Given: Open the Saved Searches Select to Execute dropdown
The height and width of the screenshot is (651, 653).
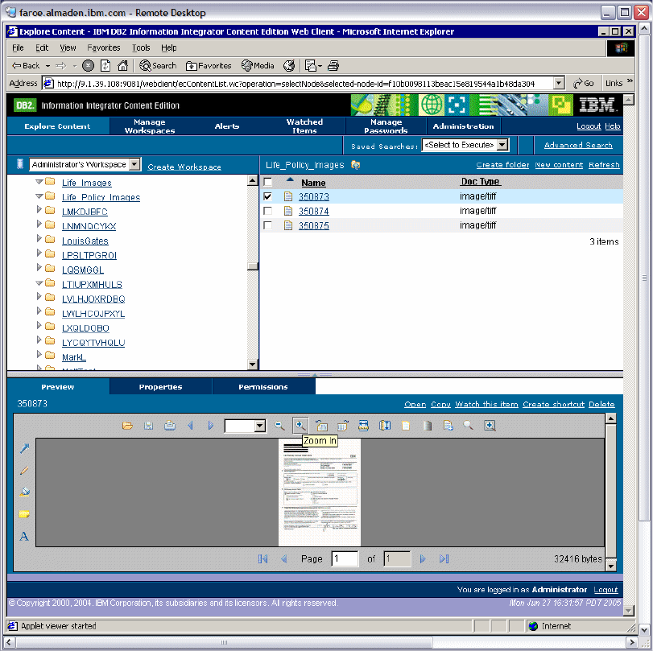Looking at the screenshot, I should point(502,145).
